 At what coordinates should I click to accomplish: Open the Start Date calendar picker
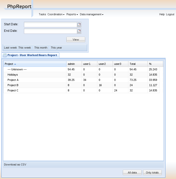79,25
